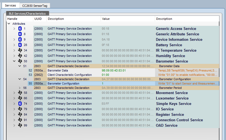Collapse handle 51 Barometer Data declaration
Screen dimensions: 226x140
[x=19, y=66]
